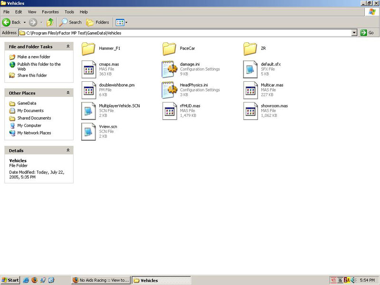Open the Hammer_F1 folder icon
This screenshot has width=380, height=285.
click(88, 49)
